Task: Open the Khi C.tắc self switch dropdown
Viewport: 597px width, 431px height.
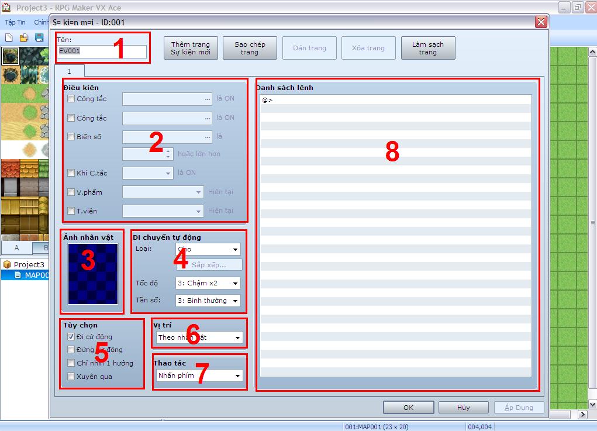Action: [x=148, y=173]
